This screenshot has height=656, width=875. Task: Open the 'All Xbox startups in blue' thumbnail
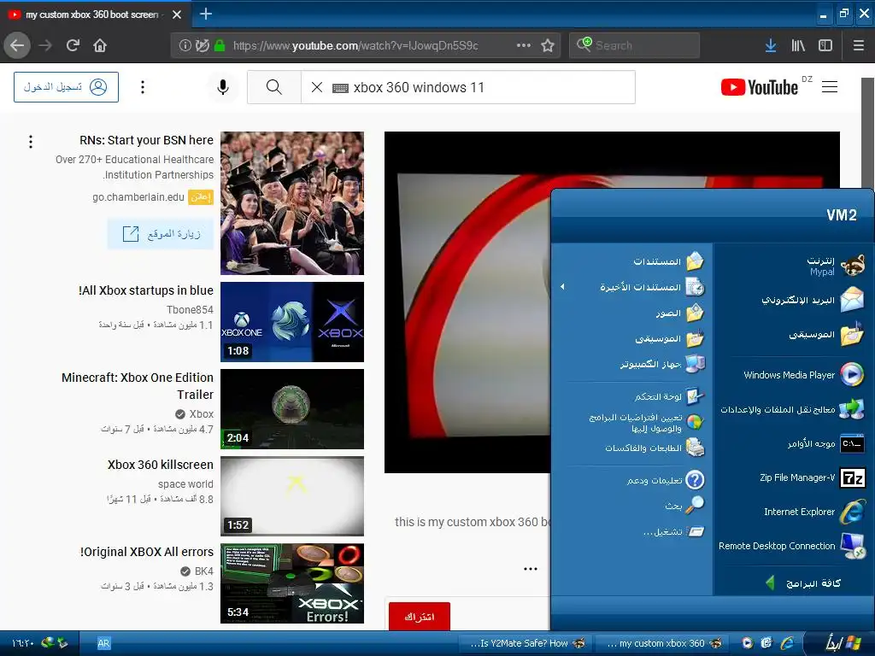[292, 322]
